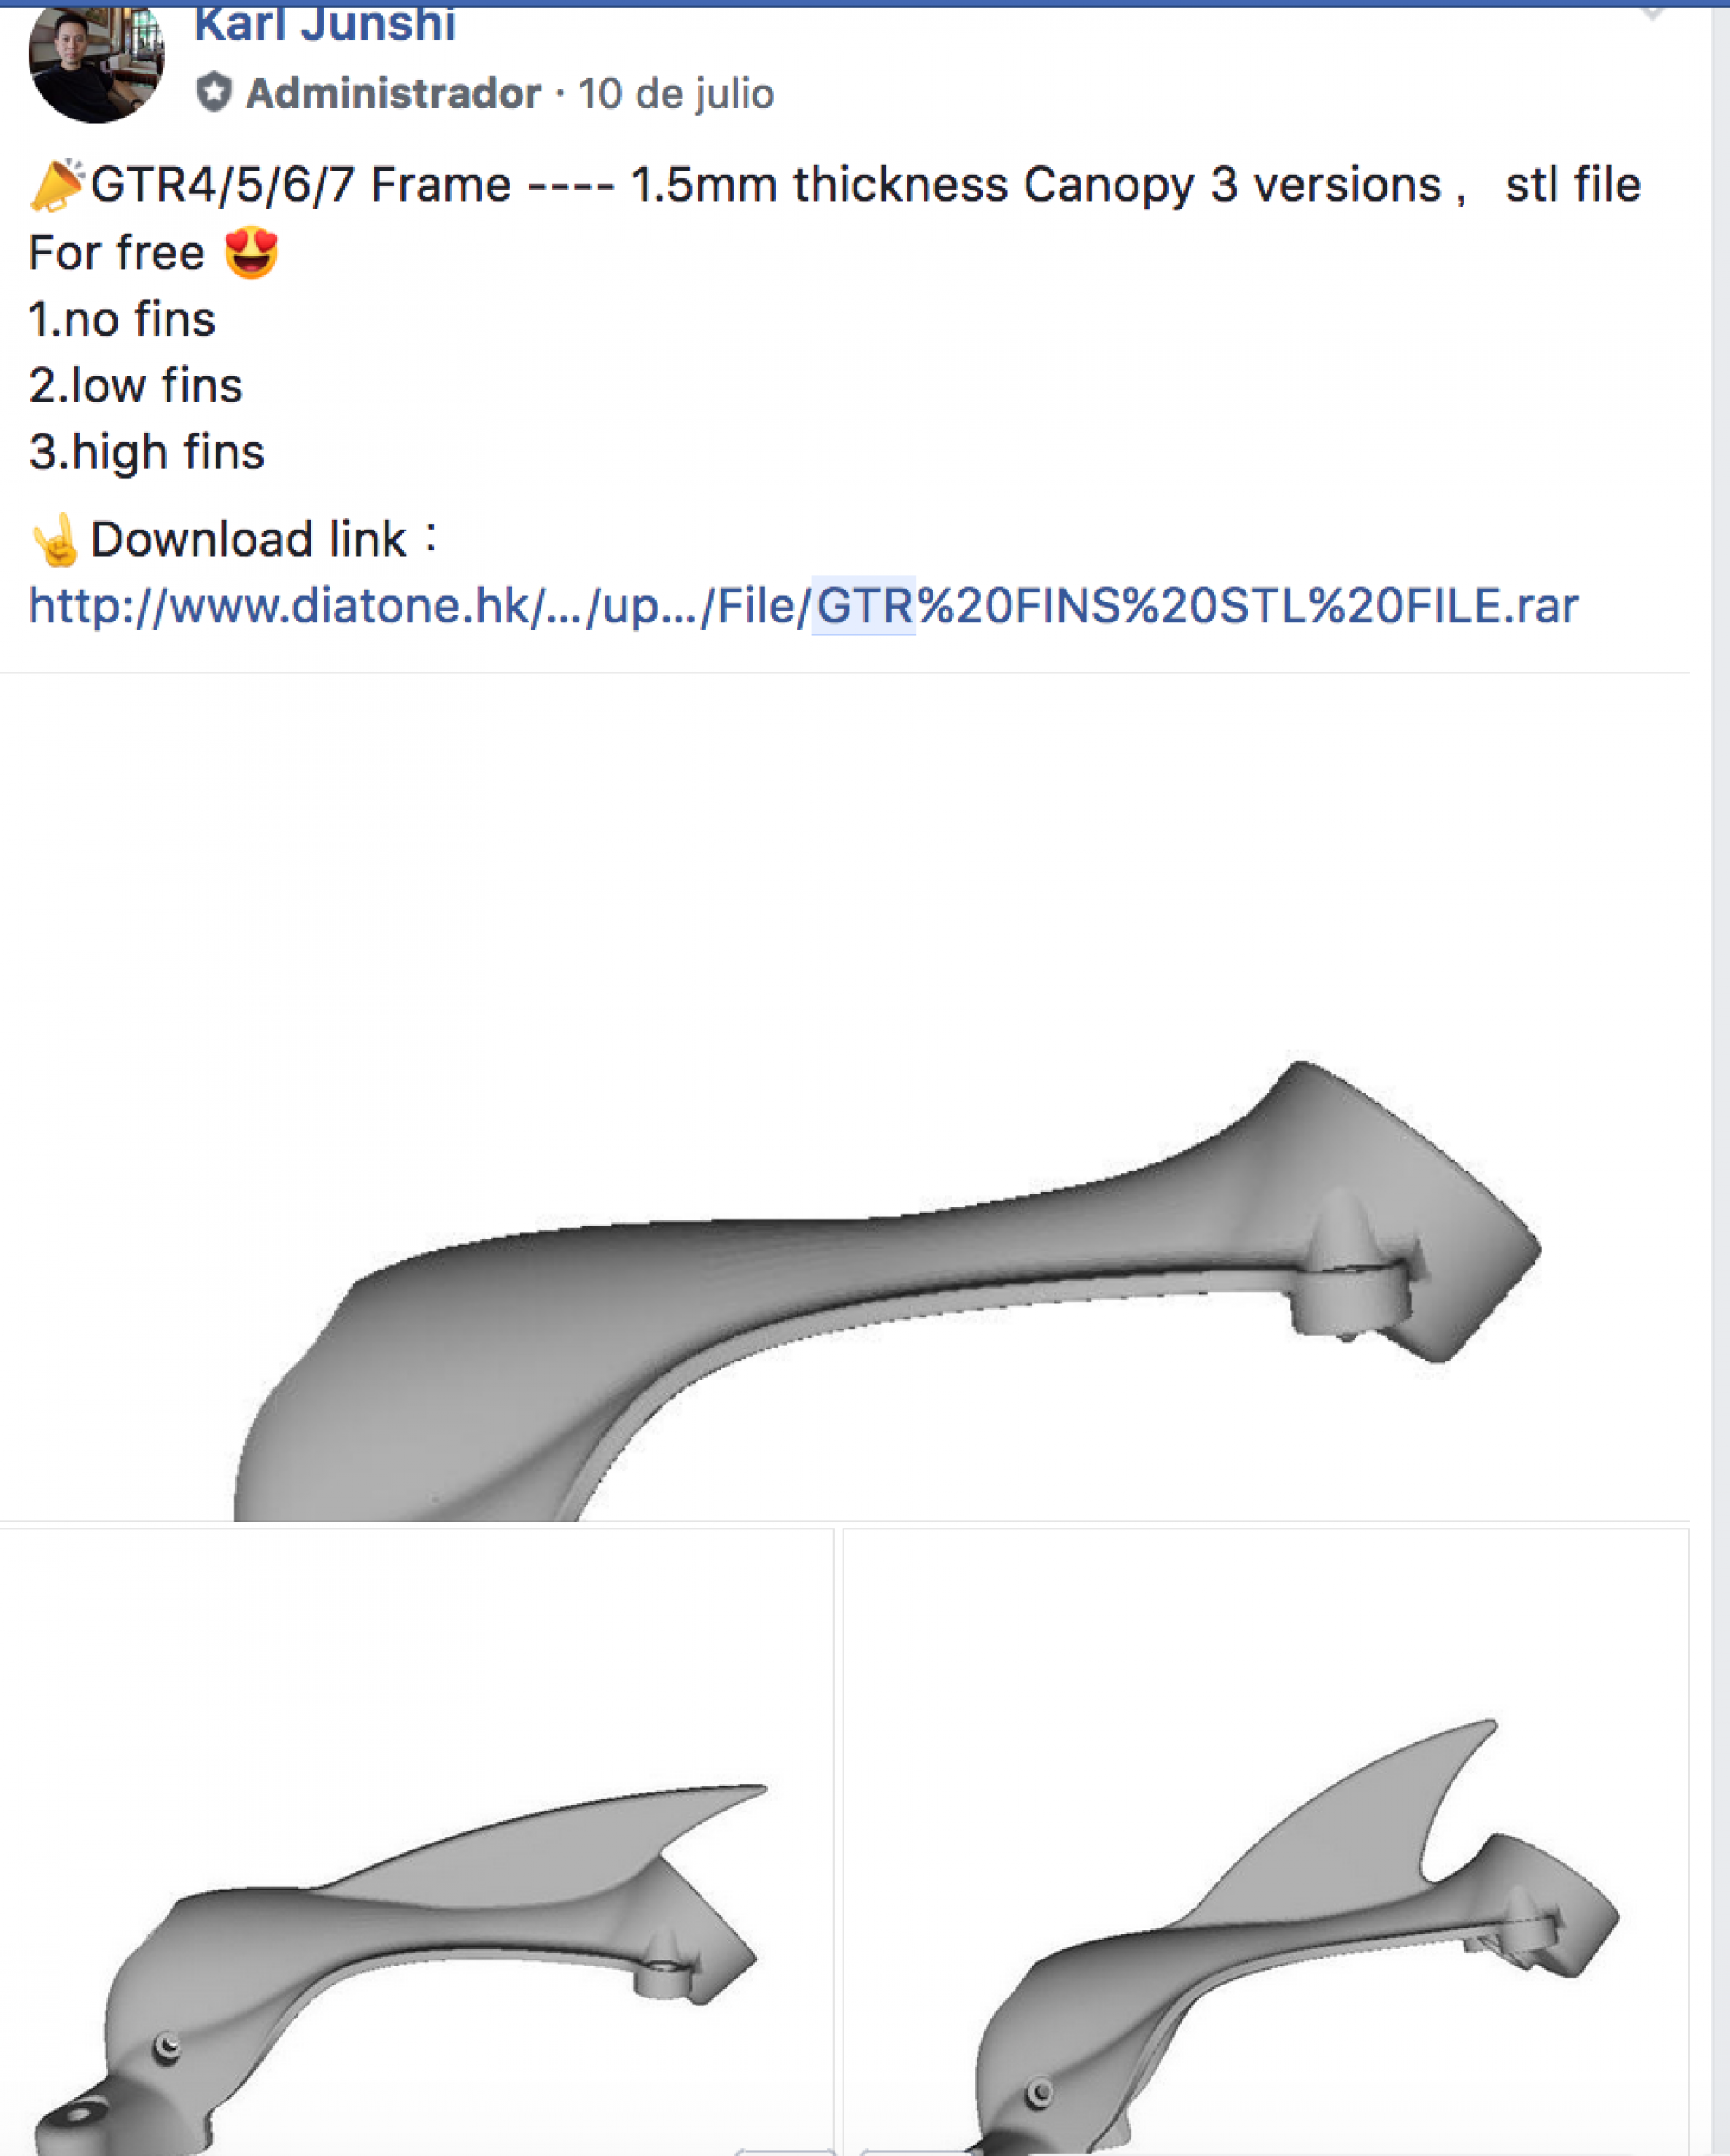Click the rock-hand emoji beside Download link
The width and height of the screenshot is (1730, 2156).
click(x=55, y=540)
